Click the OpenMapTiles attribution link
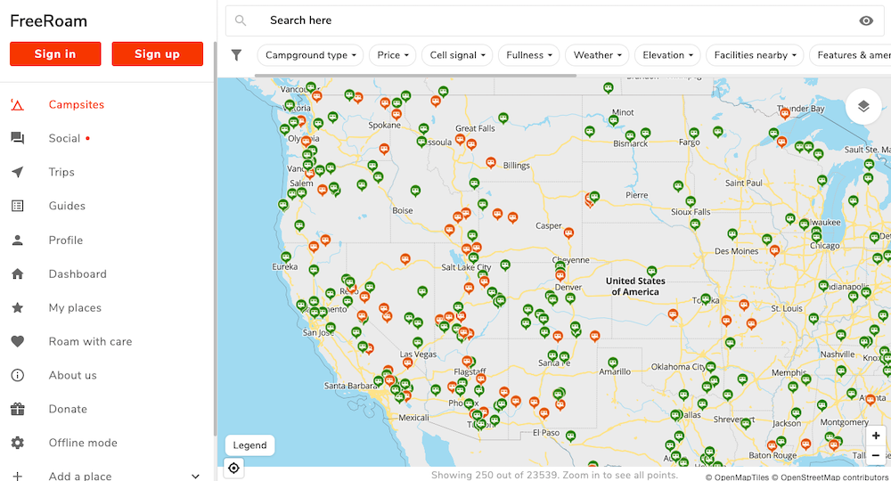This screenshot has height=481, width=891. [737, 477]
